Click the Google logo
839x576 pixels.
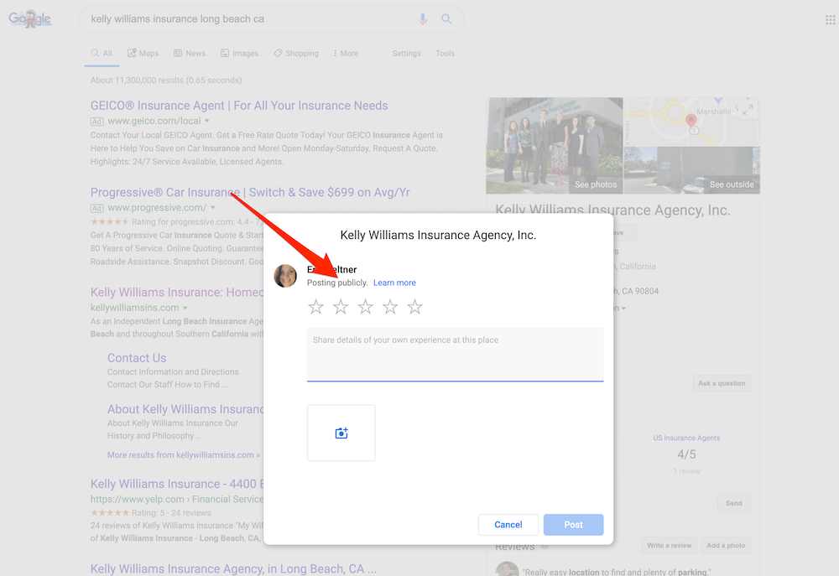(x=30, y=18)
